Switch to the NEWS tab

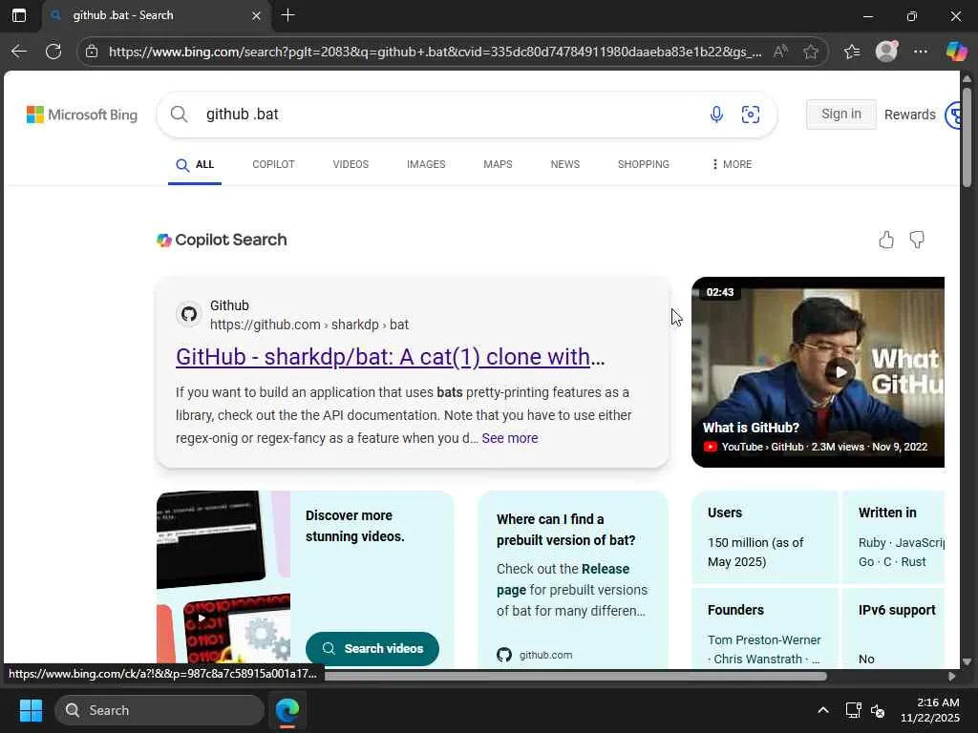click(x=565, y=164)
